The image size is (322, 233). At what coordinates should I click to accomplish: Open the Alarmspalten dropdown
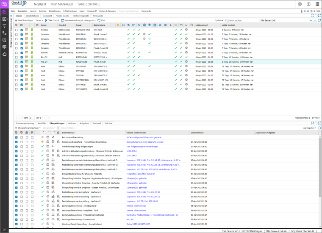click(x=309, y=128)
